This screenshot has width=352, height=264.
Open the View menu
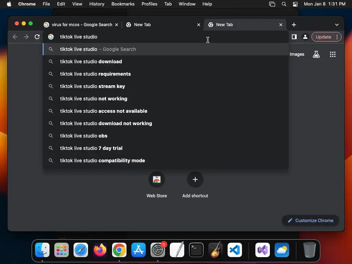[77, 4]
